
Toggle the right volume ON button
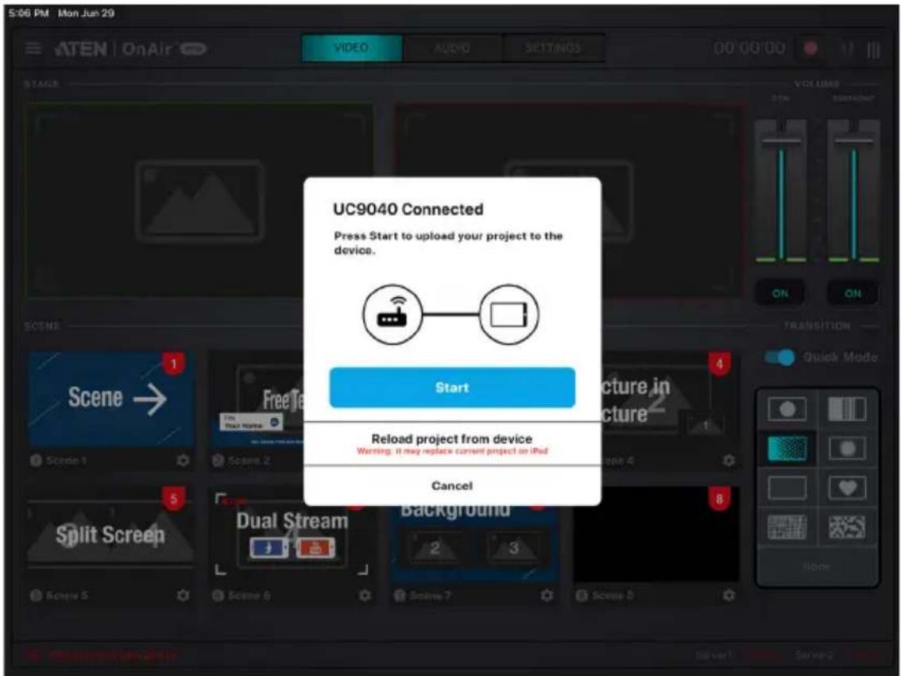(x=853, y=293)
